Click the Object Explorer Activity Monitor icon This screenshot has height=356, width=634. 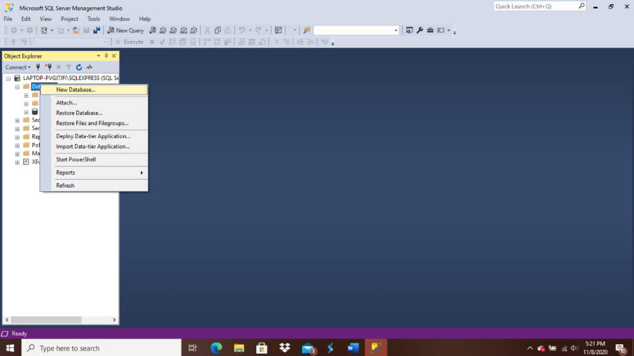click(x=89, y=67)
